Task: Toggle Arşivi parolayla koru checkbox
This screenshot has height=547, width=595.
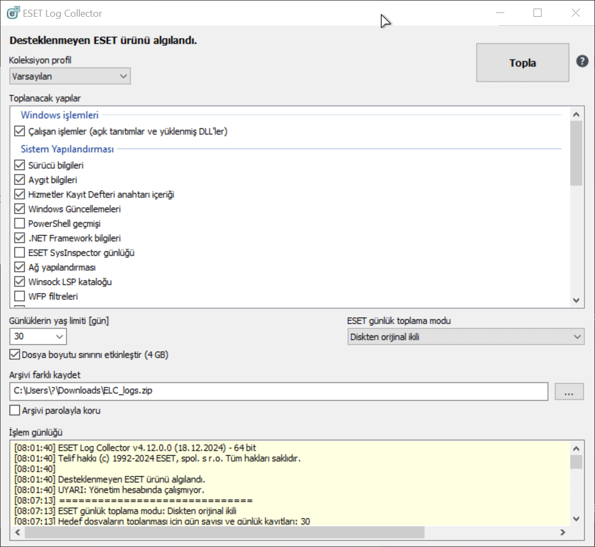Action: coord(15,411)
